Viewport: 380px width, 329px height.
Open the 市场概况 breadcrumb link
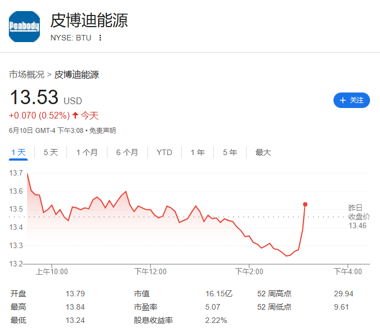point(27,74)
